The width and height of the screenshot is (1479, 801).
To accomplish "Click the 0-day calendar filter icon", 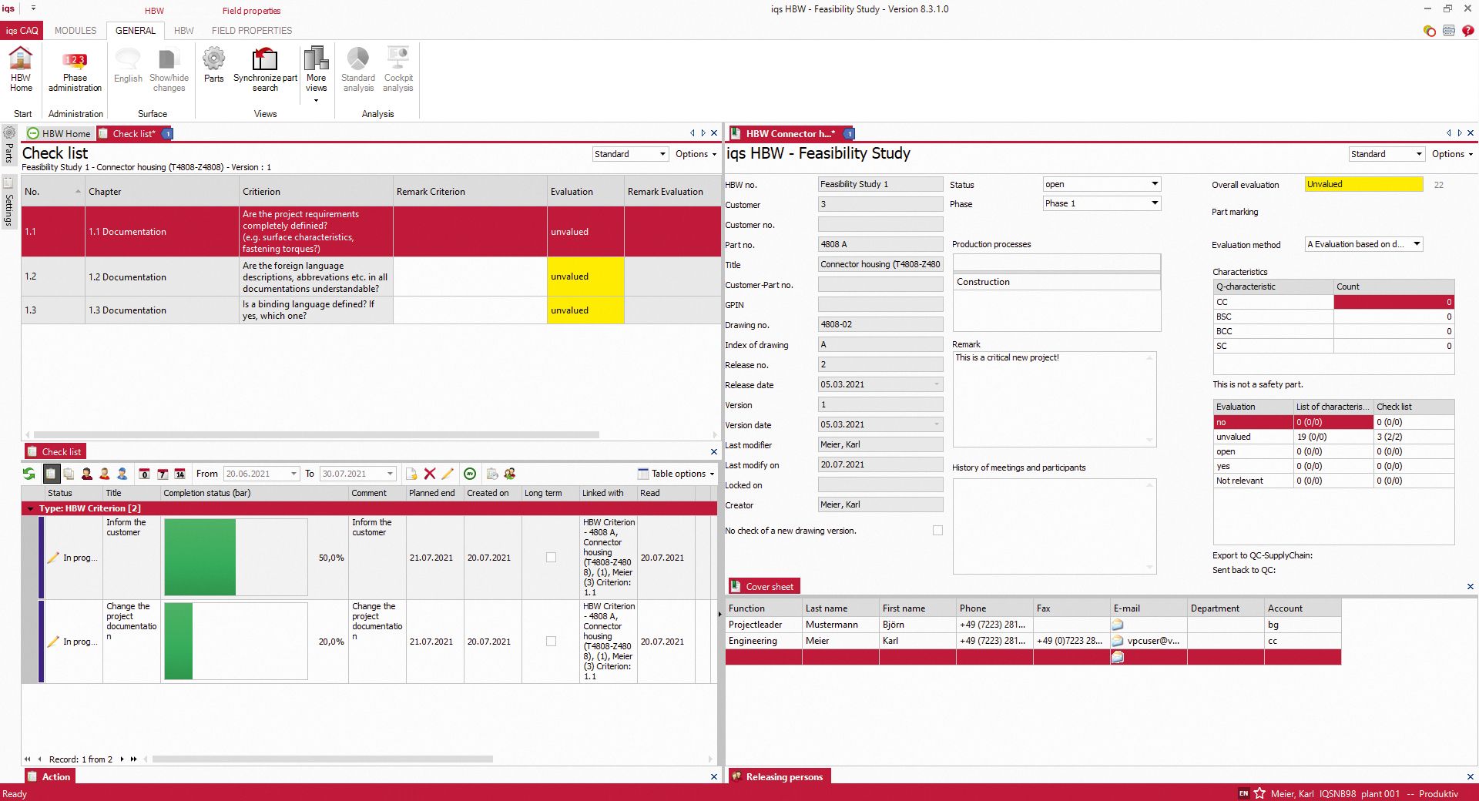I will point(144,474).
